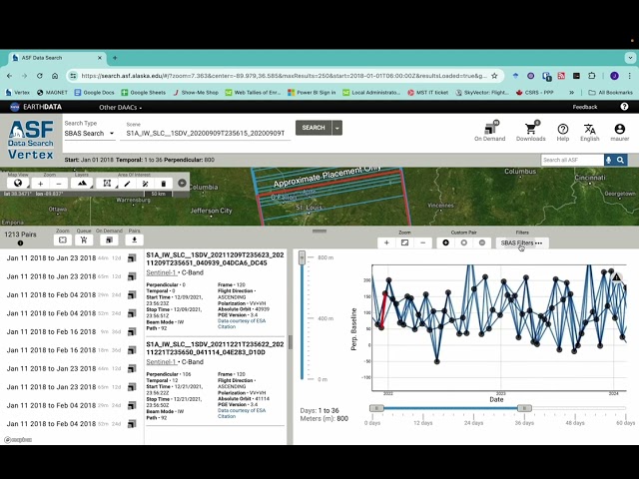639x479 pixels.
Task: Open first Data courtesy of ESA link
Action: click(x=242, y=321)
